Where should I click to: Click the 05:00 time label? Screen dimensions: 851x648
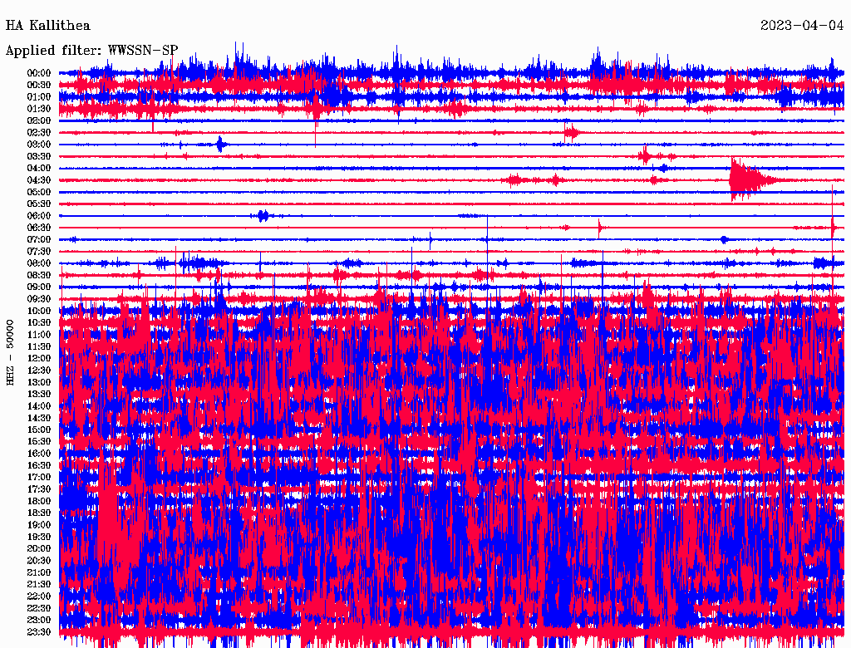pyautogui.click(x=39, y=192)
